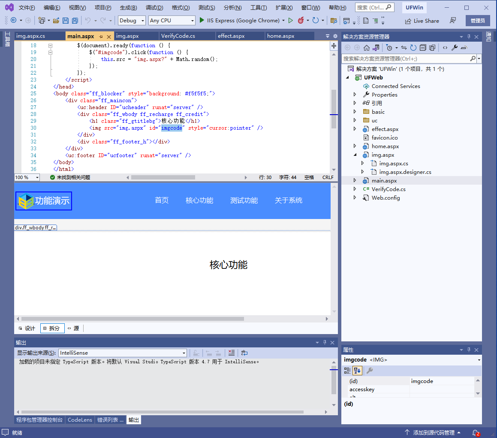
Task: Click the search magnifier in Solution Explorer
Action: click(x=473, y=58)
